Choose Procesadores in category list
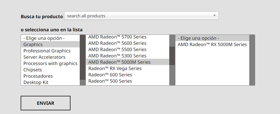 (38, 76)
